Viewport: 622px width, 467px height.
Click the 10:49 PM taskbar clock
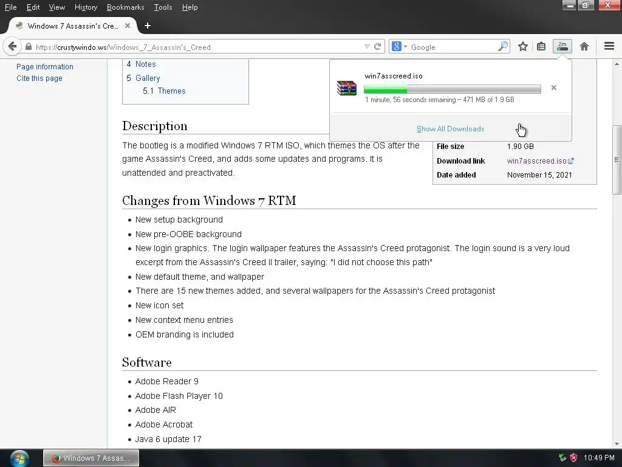[599, 458]
